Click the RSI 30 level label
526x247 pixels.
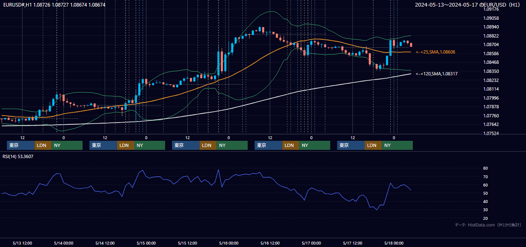485,210
